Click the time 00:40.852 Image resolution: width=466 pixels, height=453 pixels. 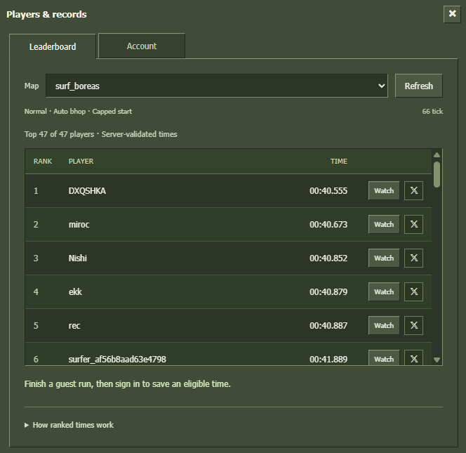pyautogui.click(x=328, y=258)
